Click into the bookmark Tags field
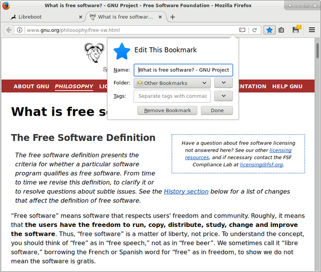 pos(172,96)
